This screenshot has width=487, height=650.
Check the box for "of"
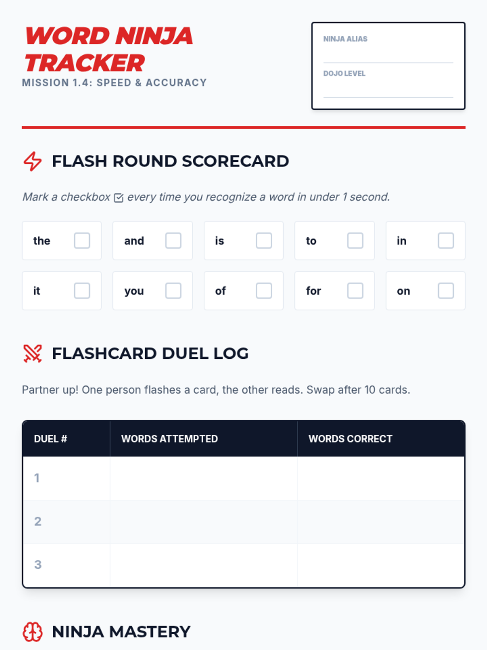[x=264, y=290]
